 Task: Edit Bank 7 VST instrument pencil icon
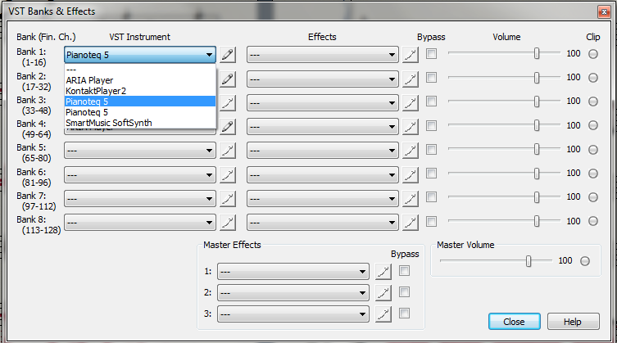coord(228,199)
